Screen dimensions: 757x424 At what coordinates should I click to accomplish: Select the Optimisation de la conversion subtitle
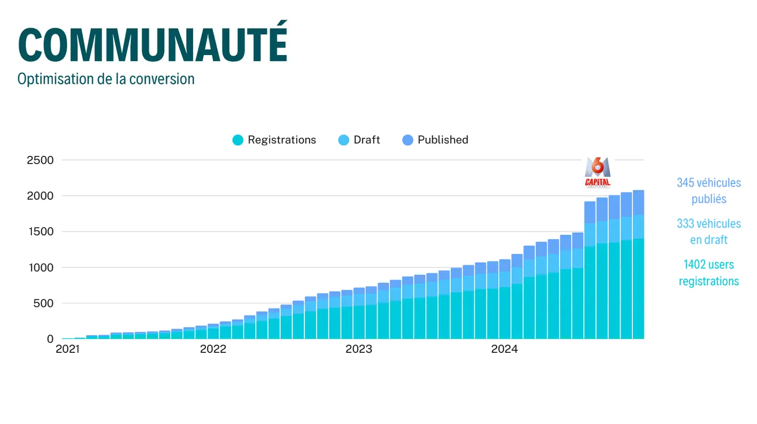tap(106, 79)
